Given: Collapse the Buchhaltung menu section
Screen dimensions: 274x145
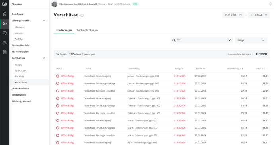Looking at the screenshot, I should [x=44, y=58].
